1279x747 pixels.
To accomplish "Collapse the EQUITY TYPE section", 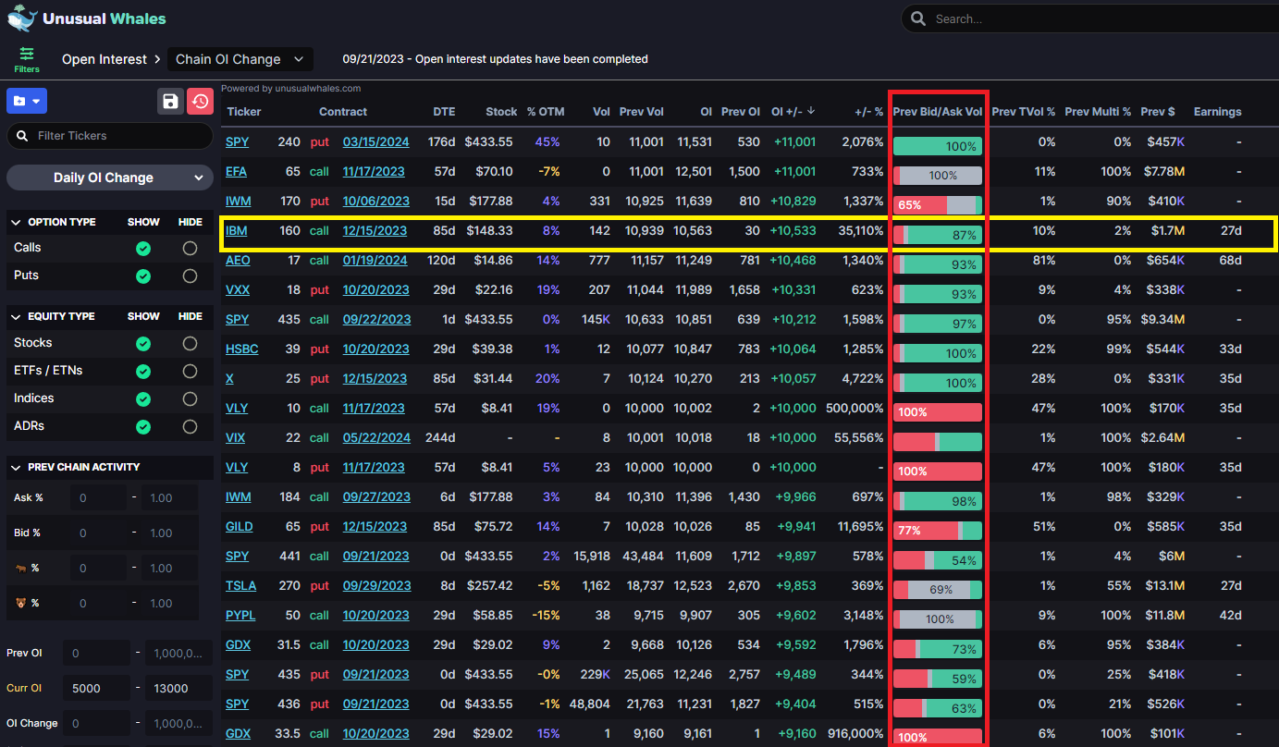I will tap(16, 316).
